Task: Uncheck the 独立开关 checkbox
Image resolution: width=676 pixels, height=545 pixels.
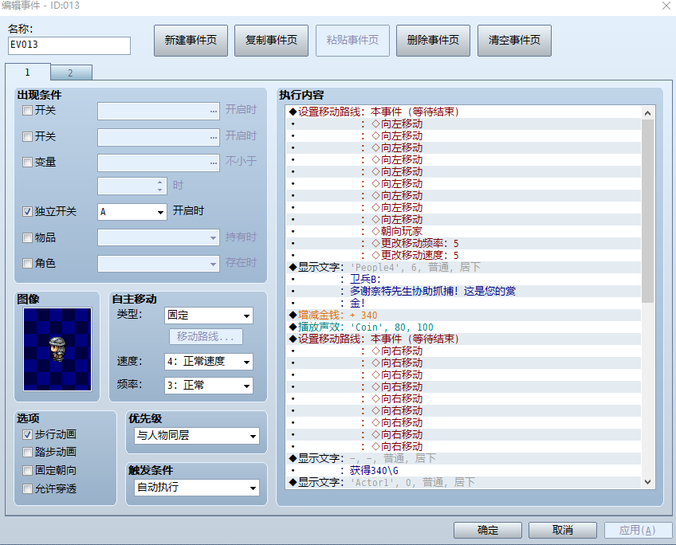Action: pos(27,211)
